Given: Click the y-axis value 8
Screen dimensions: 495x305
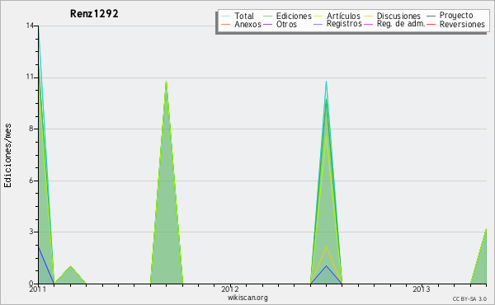Looking at the screenshot, I should coord(31,129).
